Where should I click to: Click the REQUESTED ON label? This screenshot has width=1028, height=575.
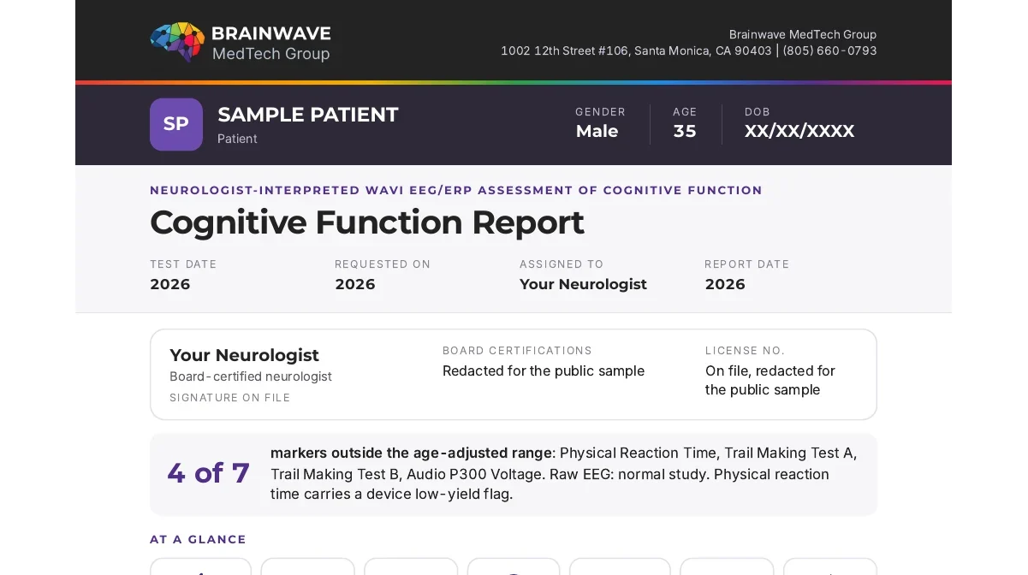point(383,264)
